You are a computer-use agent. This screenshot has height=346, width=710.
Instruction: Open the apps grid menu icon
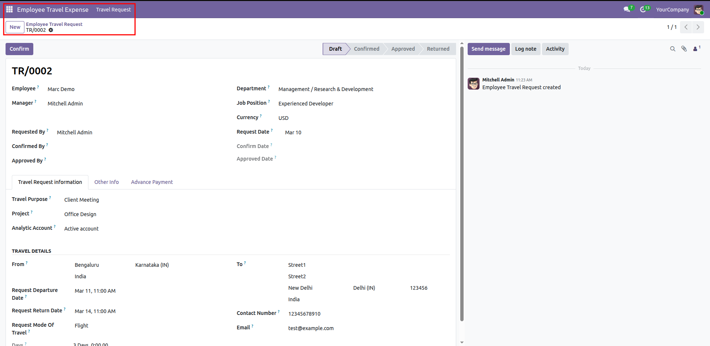coord(10,9)
